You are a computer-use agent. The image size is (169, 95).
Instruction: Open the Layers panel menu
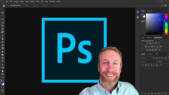click(x=168, y=54)
